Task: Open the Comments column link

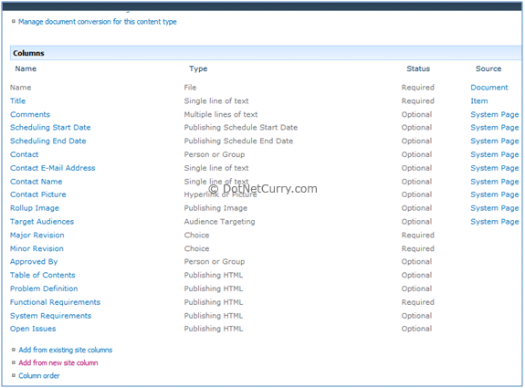Action: [30, 114]
